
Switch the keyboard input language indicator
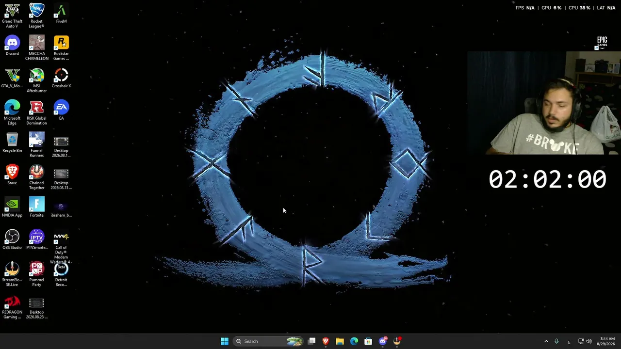tap(569, 341)
